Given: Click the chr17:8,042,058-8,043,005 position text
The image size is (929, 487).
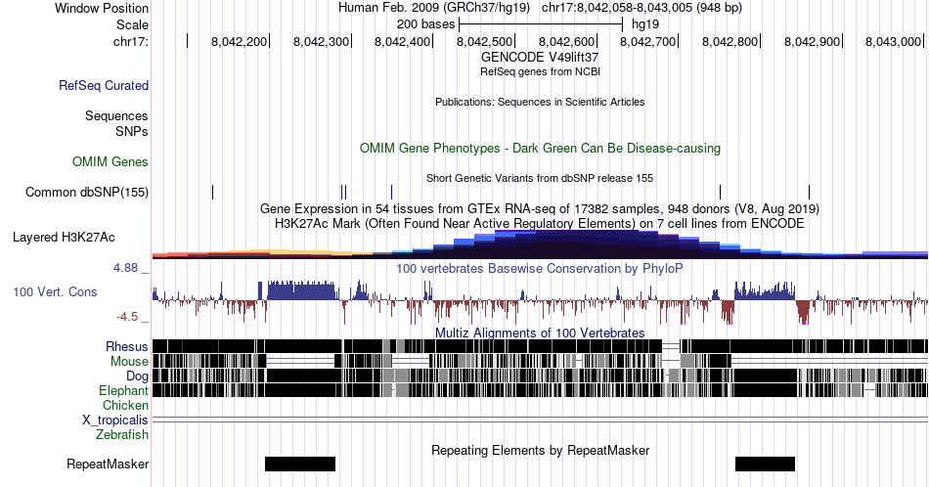Looking at the screenshot, I should pos(641,8).
